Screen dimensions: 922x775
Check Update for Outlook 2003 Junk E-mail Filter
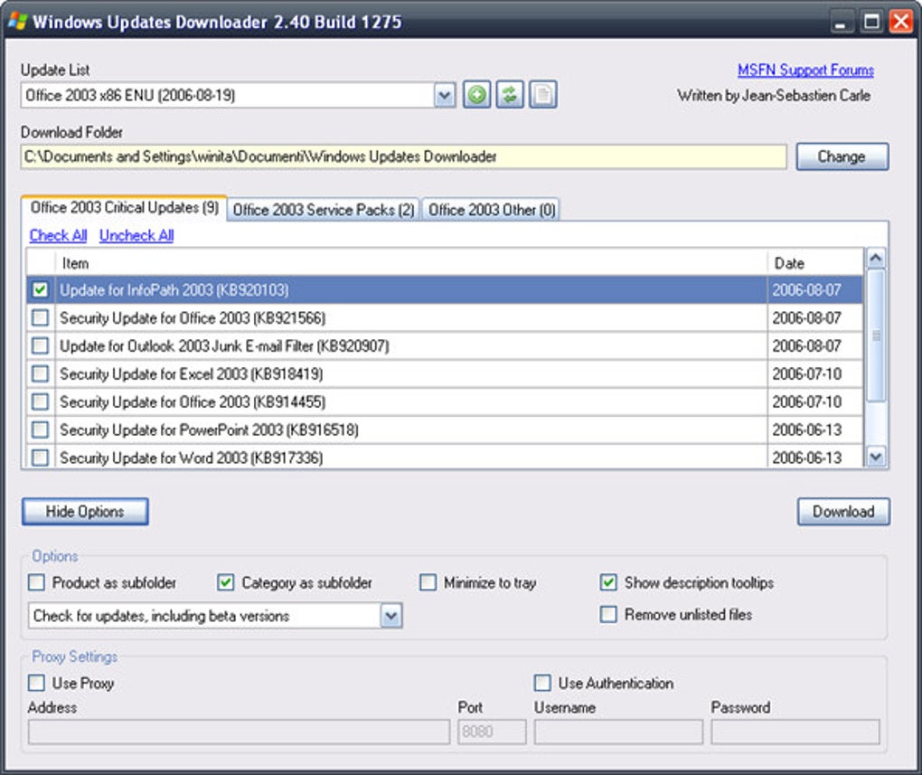(x=40, y=345)
